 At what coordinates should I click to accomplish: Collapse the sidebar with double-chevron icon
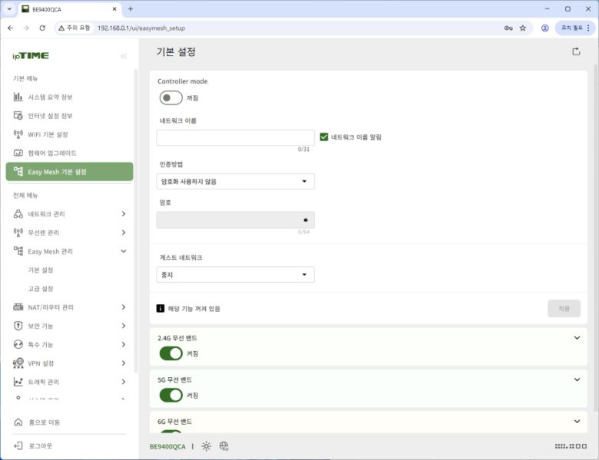tap(124, 56)
